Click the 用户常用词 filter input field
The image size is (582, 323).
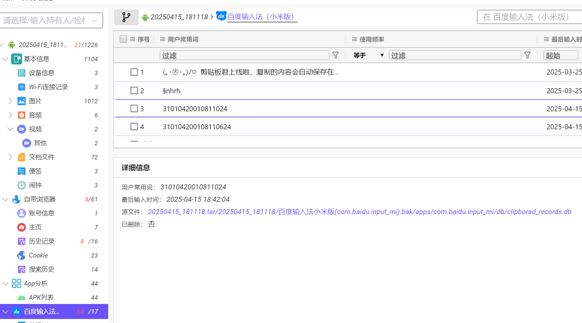pos(244,55)
